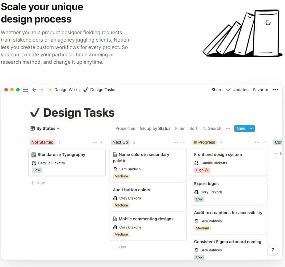Add card with Next Up plus icon
Screen dimensions: 285x267
(183, 142)
